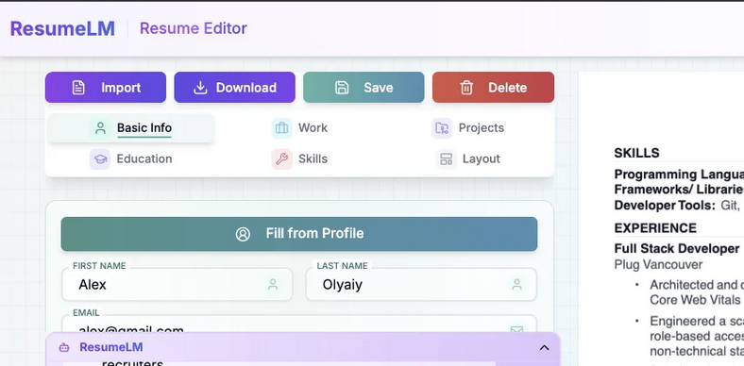Save the resume

click(x=364, y=87)
